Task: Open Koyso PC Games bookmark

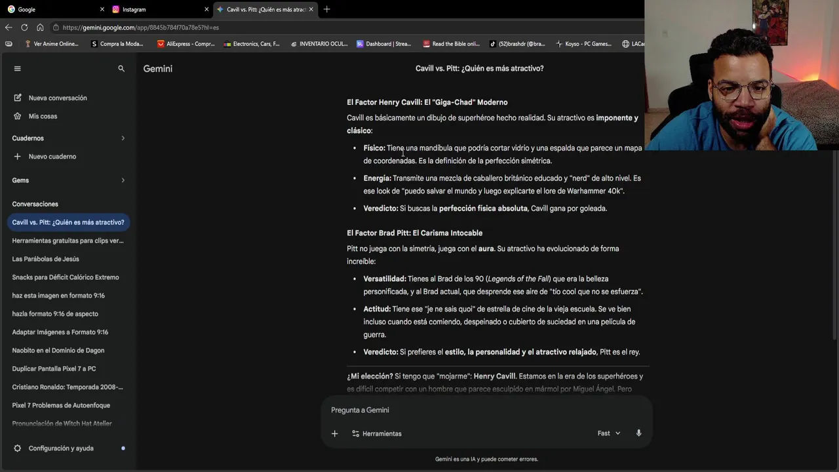Action: click(x=583, y=44)
